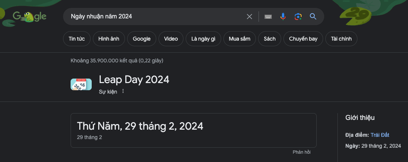Screen dimensions: 408x162
Task: Switch to the Tin tức filter
Action: pyautogui.click(x=77, y=39)
